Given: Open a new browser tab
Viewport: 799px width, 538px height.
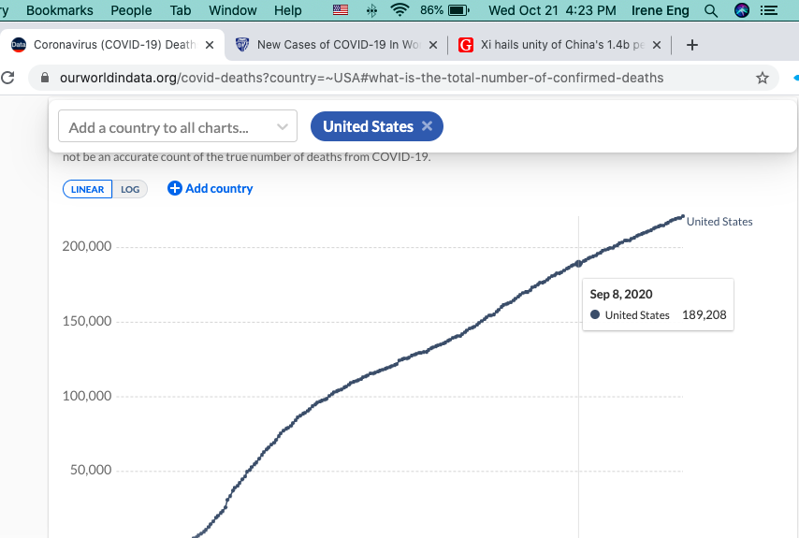Looking at the screenshot, I should pyautogui.click(x=692, y=45).
